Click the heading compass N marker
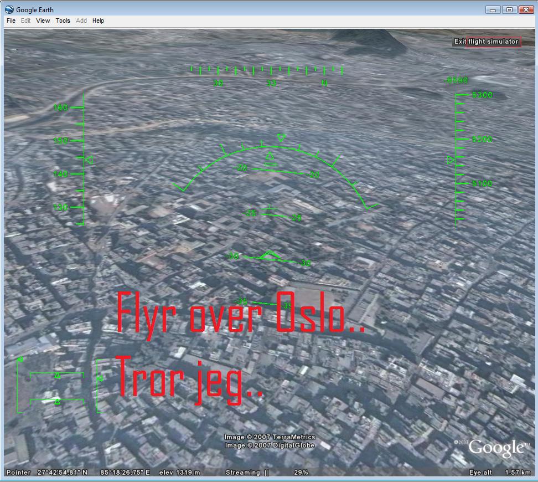The height and width of the screenshot is (482, 538). (x=324, y=83)
